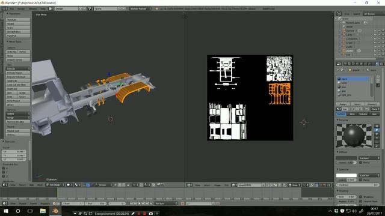Remove the selected material slot with minus icon
Screen dimensions: 385x216
coord(378,81)
